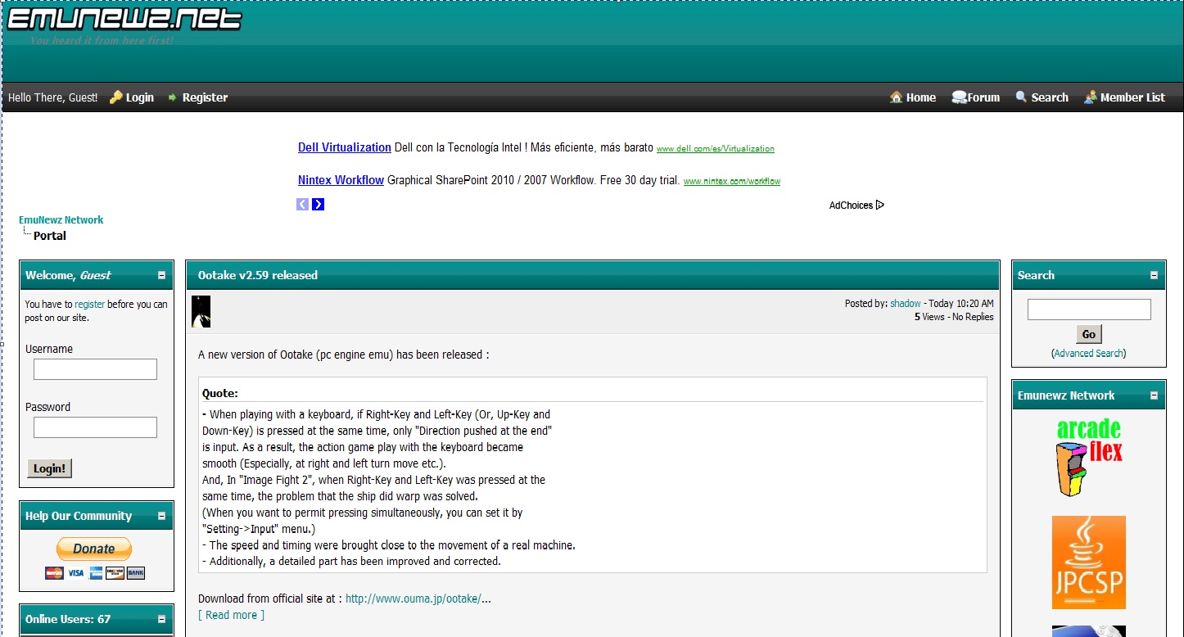The image size is (1184, 637).
Task: Click the AdChoices triangle icon
Action: pos(880,205)
